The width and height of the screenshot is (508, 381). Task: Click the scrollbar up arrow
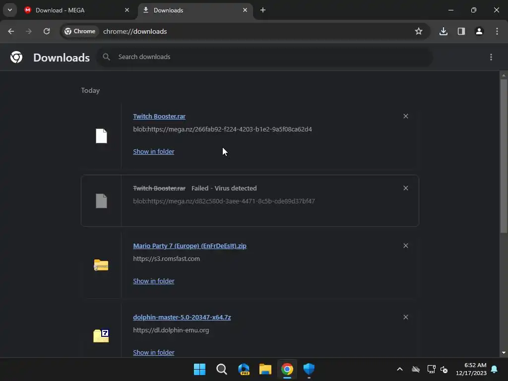pos(504,75)
